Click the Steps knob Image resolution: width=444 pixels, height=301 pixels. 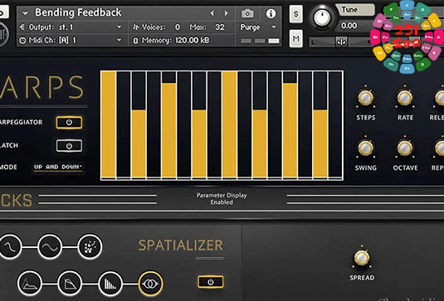(365, 98)
